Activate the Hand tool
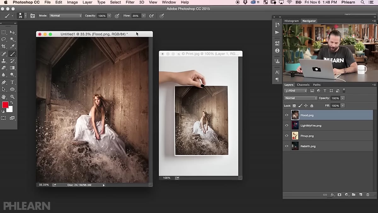The height and width of the screenshot is (213, 378). (x=4, y=97)
